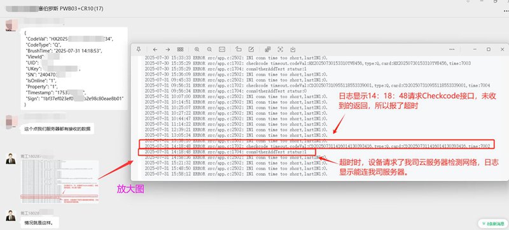Screen dimensions: 509x230
Task: Maximize the image viewer window
Action: tap(488, 50)
